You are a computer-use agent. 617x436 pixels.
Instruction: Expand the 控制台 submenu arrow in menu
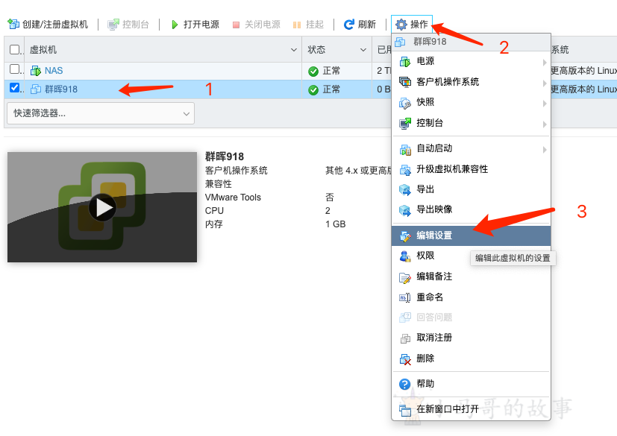point(545,124)
